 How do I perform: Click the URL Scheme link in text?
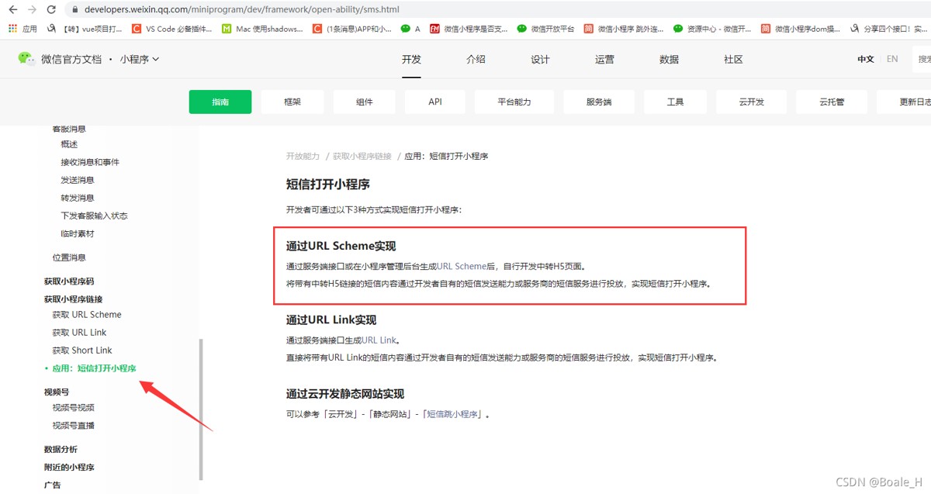coord(461,266)
